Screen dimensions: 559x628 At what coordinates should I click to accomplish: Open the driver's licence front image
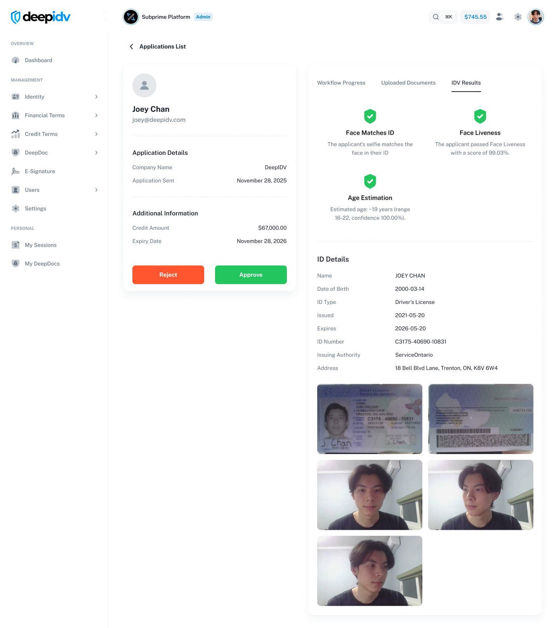click(370, 419)
